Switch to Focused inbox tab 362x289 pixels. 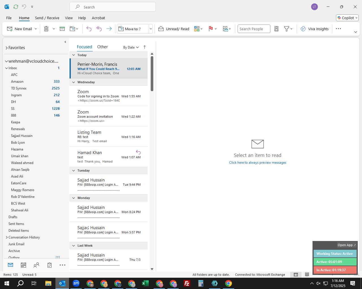[85, 47]
